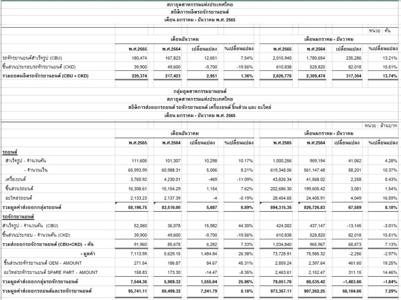The image size is (401, 300).
Task: Click the car export total 894,315.35
Action: (281, 208)
